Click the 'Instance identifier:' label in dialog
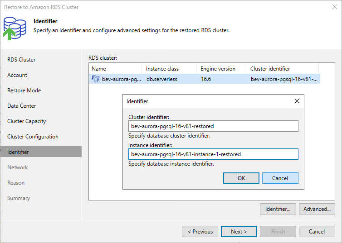Viewport: 342px width, 243px height. click(150, 145)
